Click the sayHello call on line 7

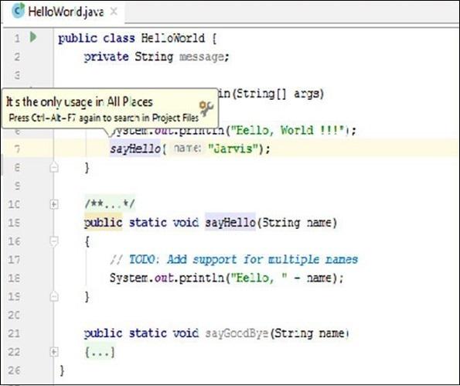pyautogui.click(x=135, y=149)
